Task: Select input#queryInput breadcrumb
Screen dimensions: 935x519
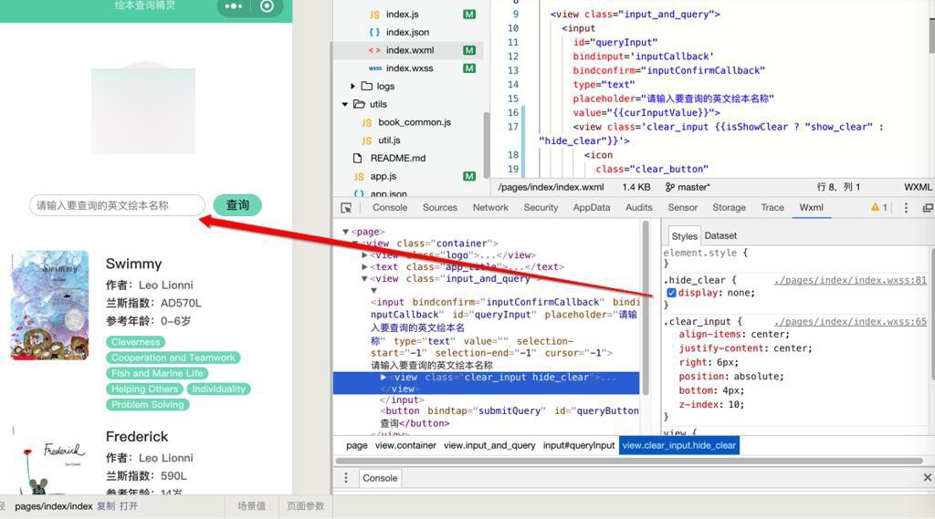Action: pyautogui.click(x=578, y=445)
